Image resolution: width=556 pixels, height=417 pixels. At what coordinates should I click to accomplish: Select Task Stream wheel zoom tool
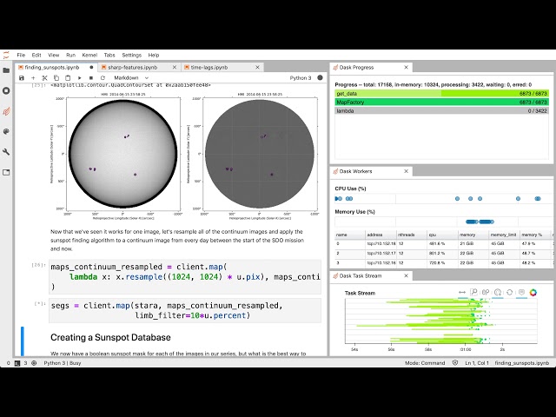486,292
